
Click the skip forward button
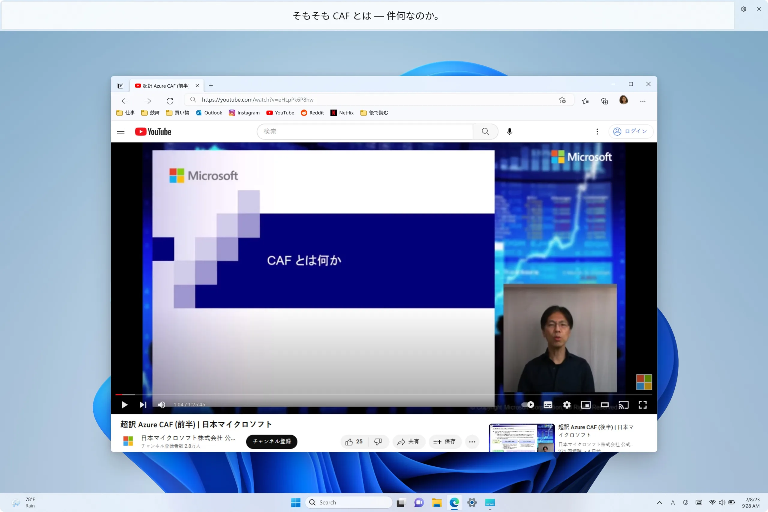[x=143, y=405]
